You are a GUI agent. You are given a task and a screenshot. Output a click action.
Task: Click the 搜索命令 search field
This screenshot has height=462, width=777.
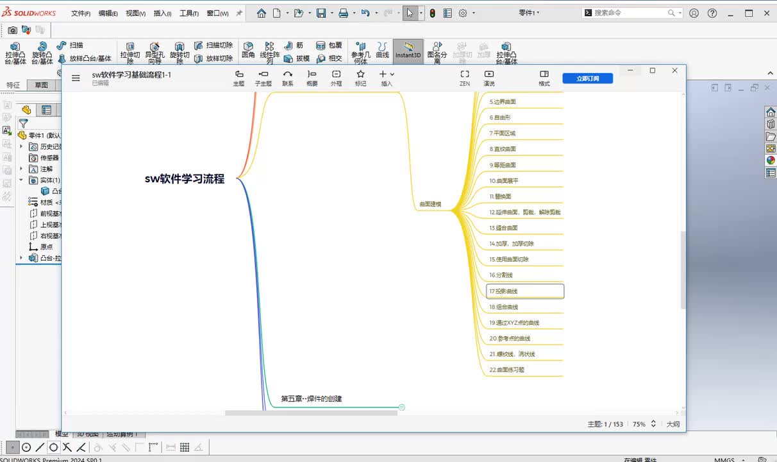coord(632,13)
